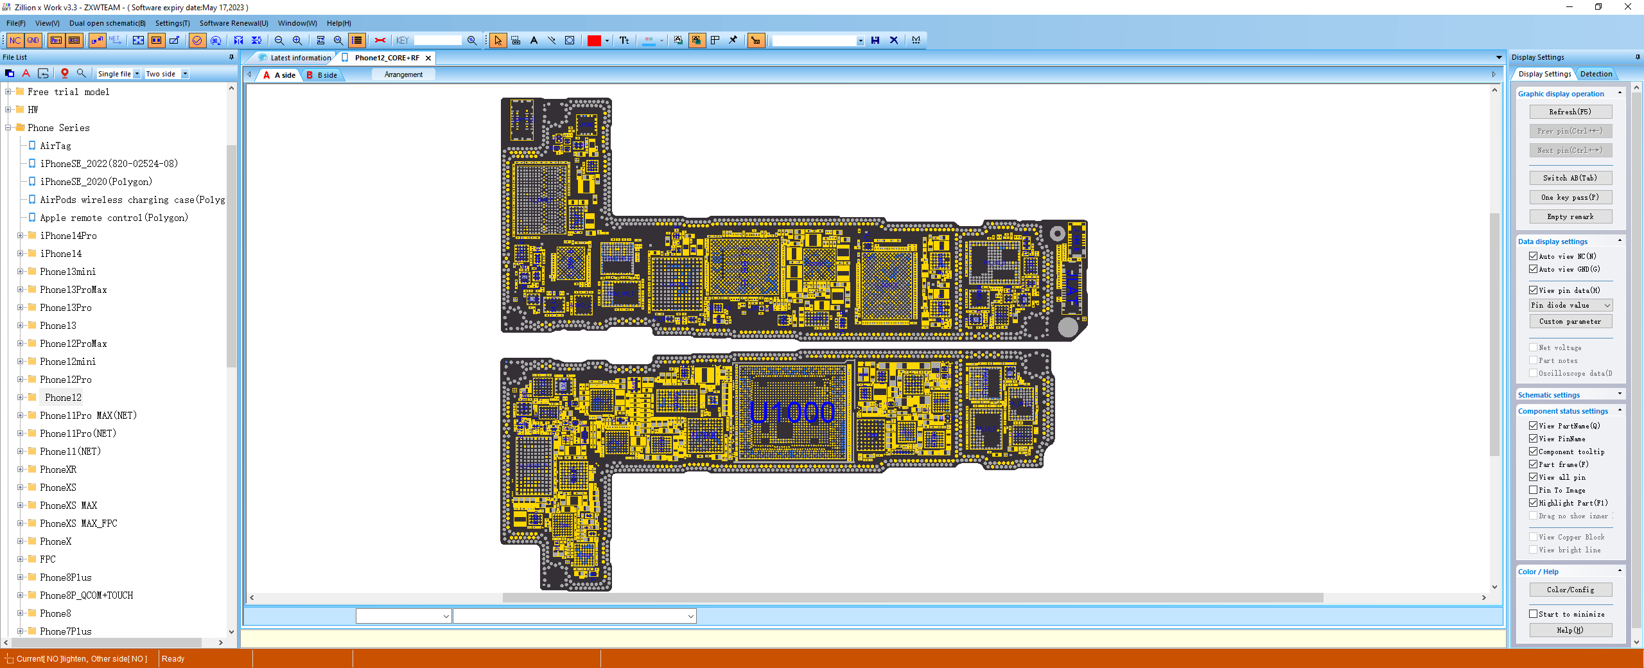1644x668 pixels.
Task: Click the Refresh(F5) button
Action: click(x=1570, y=112)
